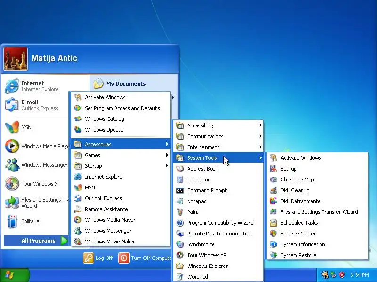Open Scheduled Tasks icon

point(273,223)
